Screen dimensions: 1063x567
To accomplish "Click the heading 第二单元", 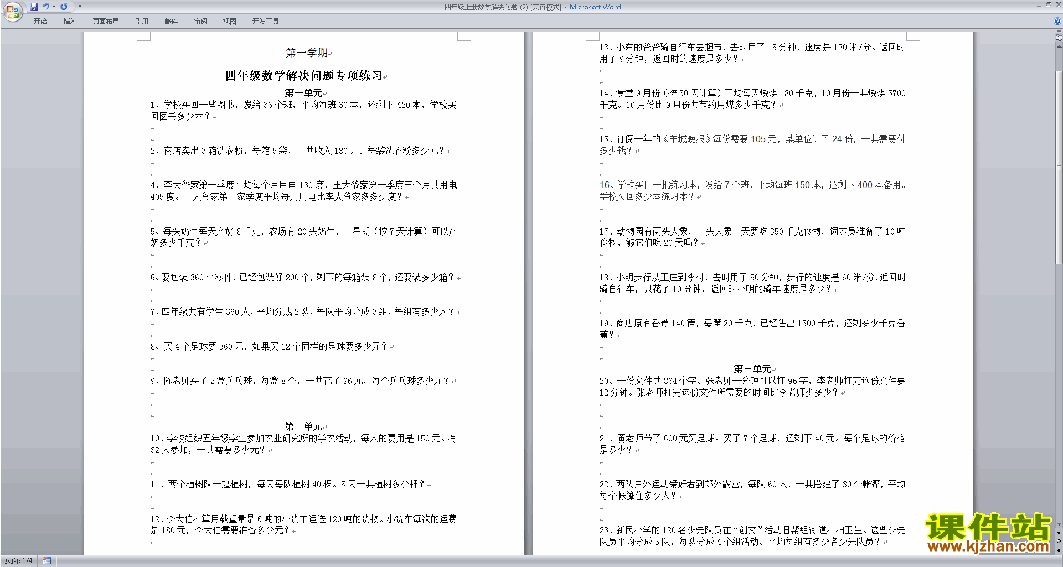I will 303,426.
